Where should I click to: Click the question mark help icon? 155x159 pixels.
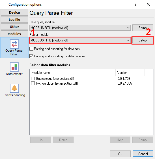pyautogui.click(x=135, y=4)
